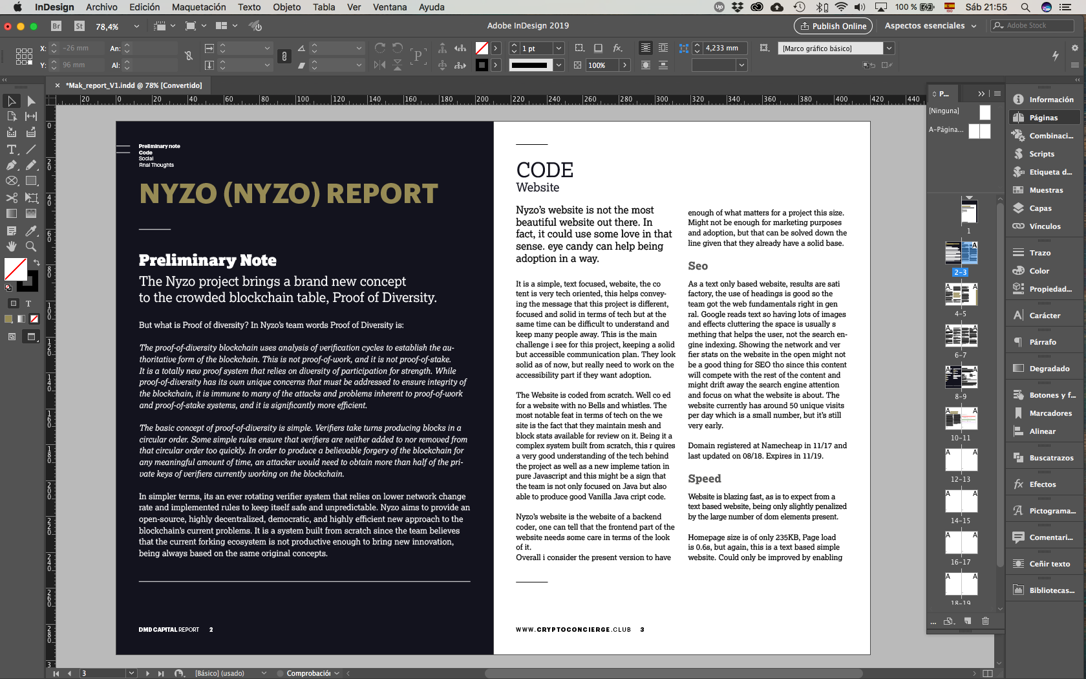Image resolution: width=1086 pixels, height=679 pixels.
Task: Activate the Free Transform tool
Action: 31,197
